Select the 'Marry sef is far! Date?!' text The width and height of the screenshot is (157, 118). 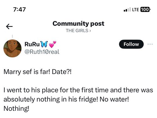38,72
